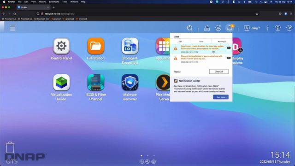Screen dimensions: 295x166
Task: Click the site shield icon in address bar
Action: (x=38, y=14)
